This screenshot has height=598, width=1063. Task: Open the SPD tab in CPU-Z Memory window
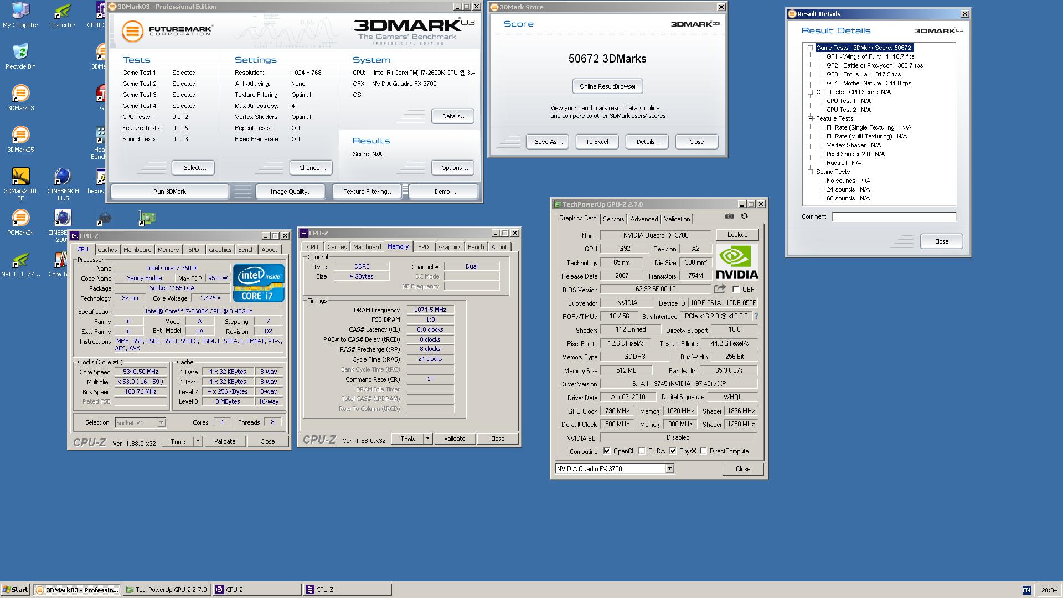click(x=424, y=247)
